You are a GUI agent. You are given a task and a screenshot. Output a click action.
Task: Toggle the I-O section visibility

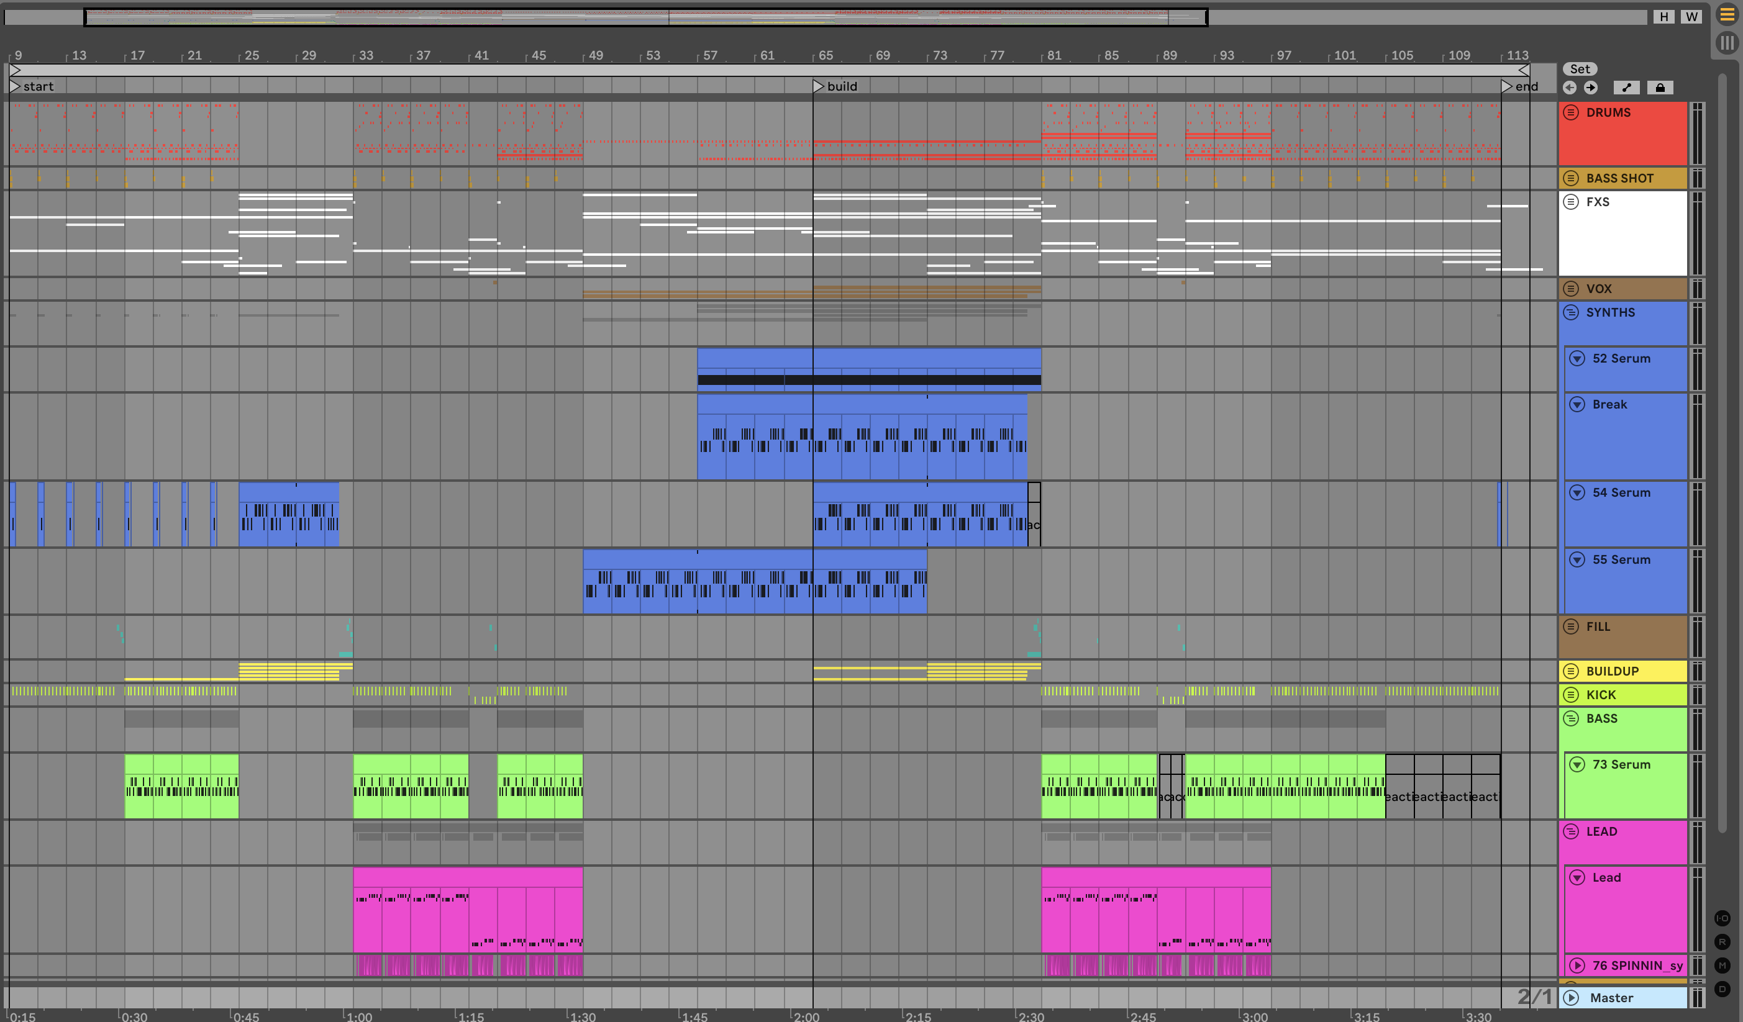tap(1723, 918)
